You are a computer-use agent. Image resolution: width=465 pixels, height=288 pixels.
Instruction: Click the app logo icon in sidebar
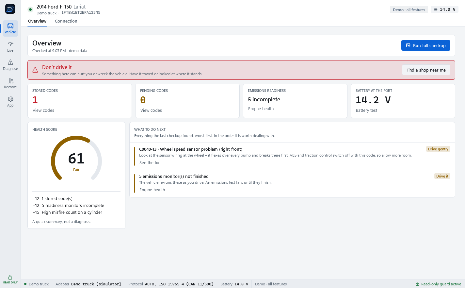click(10, 9)
